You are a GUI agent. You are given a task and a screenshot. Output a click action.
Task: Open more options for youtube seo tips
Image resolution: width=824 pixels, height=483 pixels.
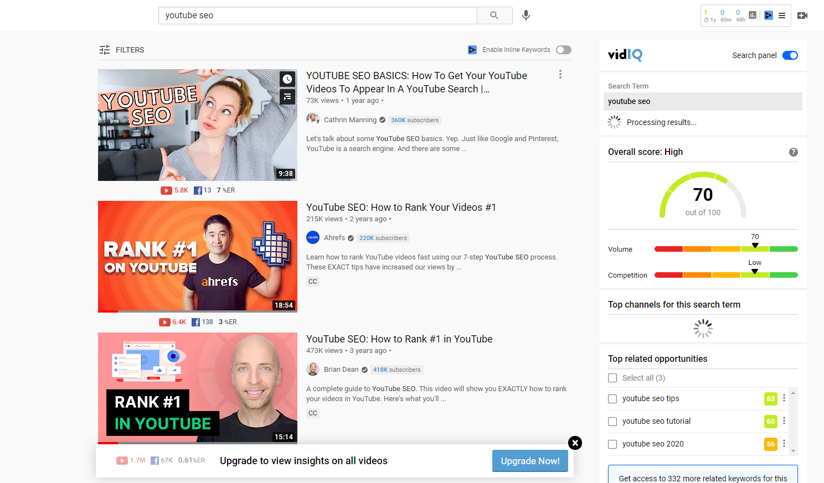pos(784,398)
